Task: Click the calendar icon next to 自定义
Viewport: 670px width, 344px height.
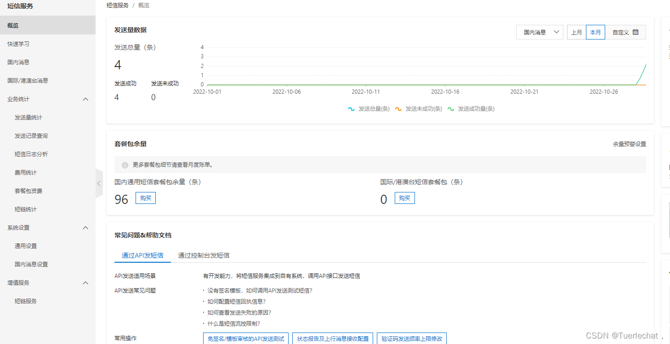Action: click(x=636, y=32)
